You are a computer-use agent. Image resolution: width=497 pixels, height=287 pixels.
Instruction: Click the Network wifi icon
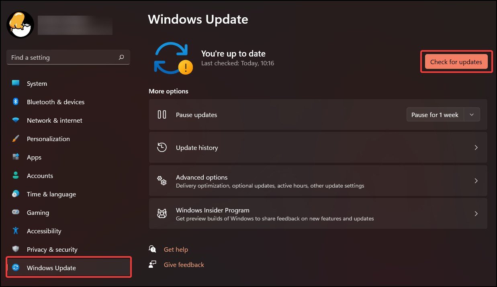pos(16,120)
